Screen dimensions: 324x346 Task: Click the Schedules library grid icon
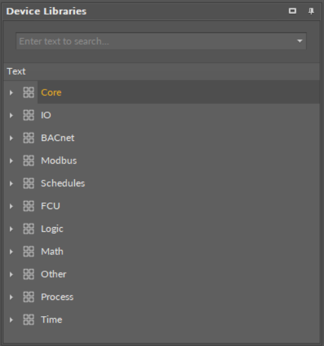pos(29,183)
